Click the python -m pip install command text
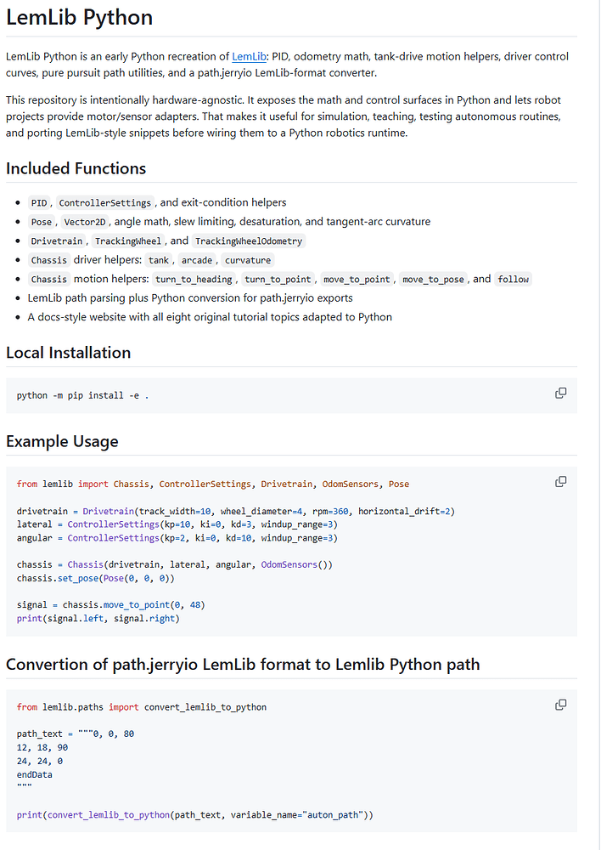The height and width of the screenshot is (850, 601). (83, 396)
